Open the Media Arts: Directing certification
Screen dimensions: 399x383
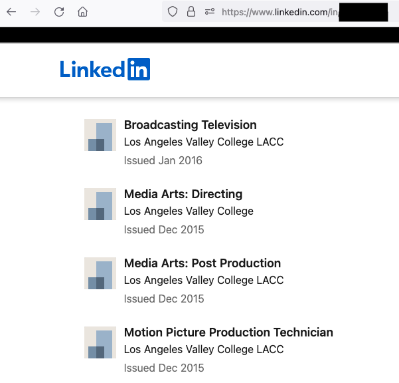pyautogui.click(x=183, y=194)
